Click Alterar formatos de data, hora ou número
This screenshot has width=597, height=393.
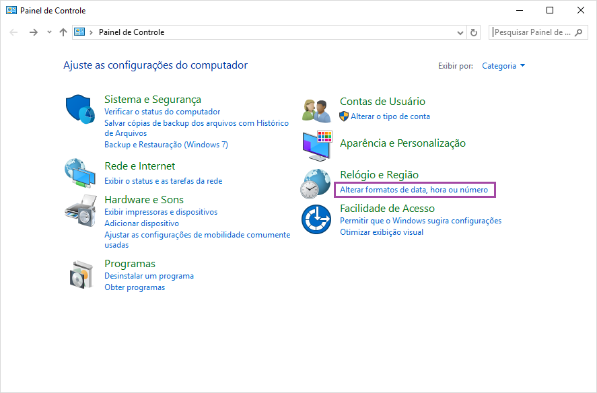click(414, 190)
